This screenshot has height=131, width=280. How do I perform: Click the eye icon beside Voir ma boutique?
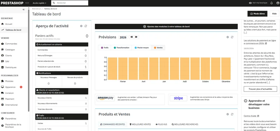[250, 3]
